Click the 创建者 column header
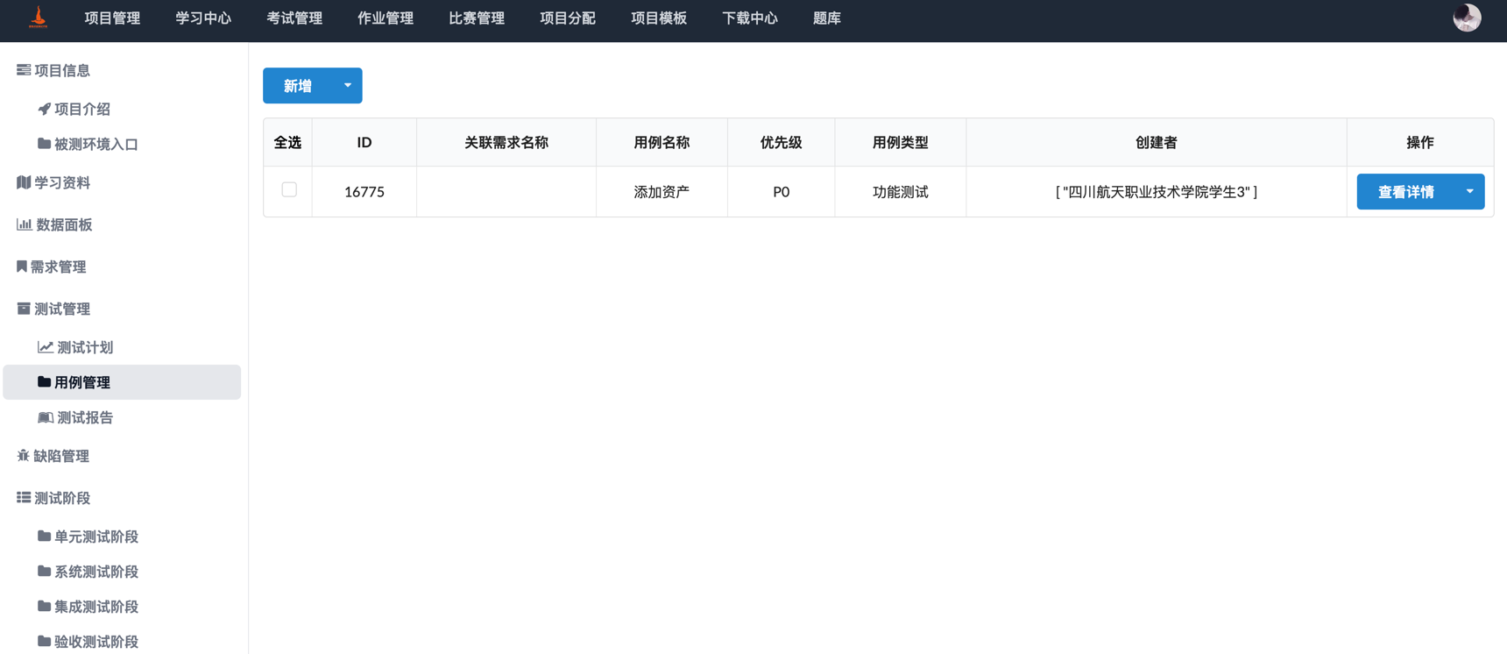The height and width of the screenshot is (654, 1507). click(x=1157, y=142)
